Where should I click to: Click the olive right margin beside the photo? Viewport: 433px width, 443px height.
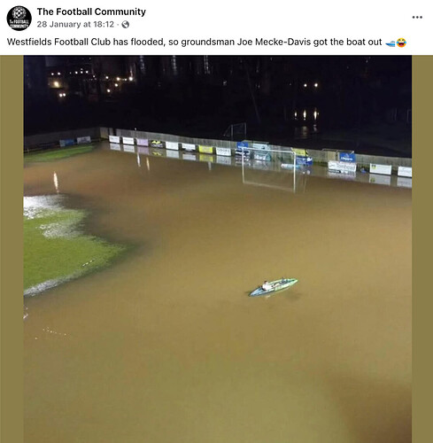point(422,249)
